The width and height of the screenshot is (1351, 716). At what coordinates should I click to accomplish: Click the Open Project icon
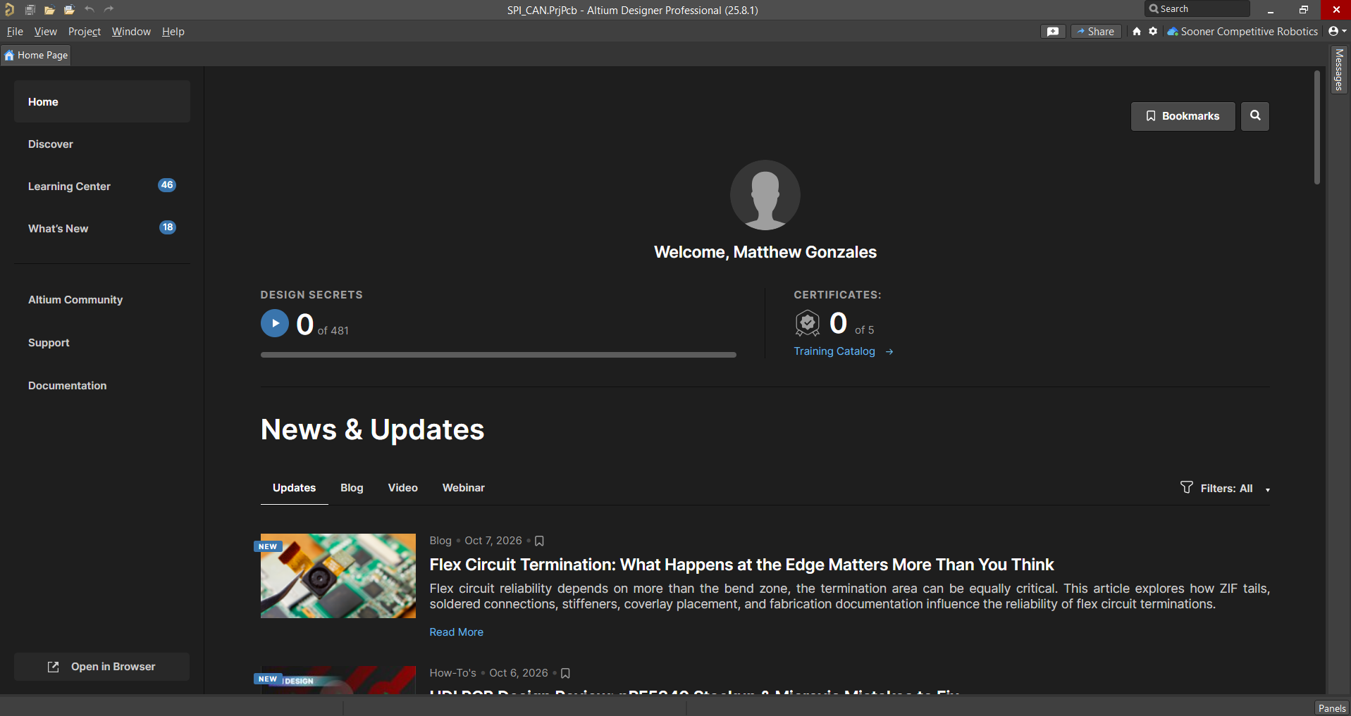[x=69, y=10]
